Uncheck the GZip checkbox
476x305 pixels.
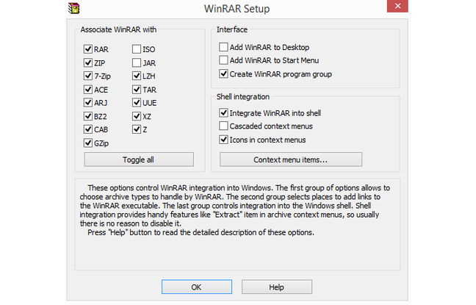click(x=88, y=143)
